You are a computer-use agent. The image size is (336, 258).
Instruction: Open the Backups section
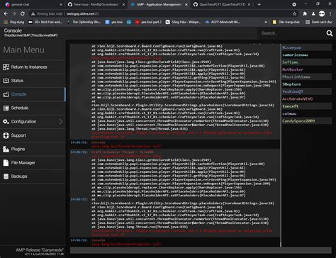[33, 176]
